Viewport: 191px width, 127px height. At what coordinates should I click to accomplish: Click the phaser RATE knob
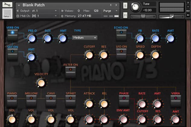(142, 104)
